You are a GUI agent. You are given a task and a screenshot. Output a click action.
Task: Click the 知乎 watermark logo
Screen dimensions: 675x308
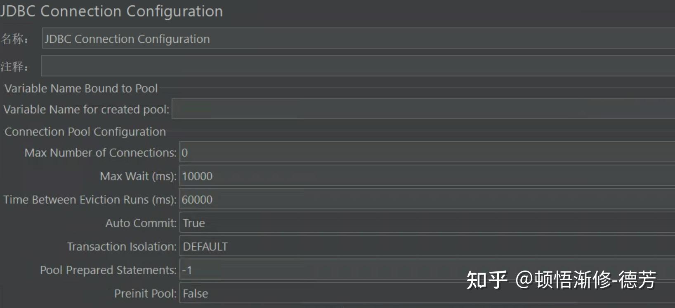point(483,281)
